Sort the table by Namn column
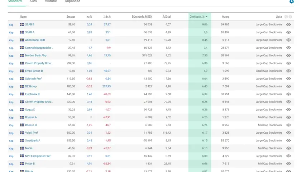The width and height of the screenshot is (301, 172). tap(23, 16)
